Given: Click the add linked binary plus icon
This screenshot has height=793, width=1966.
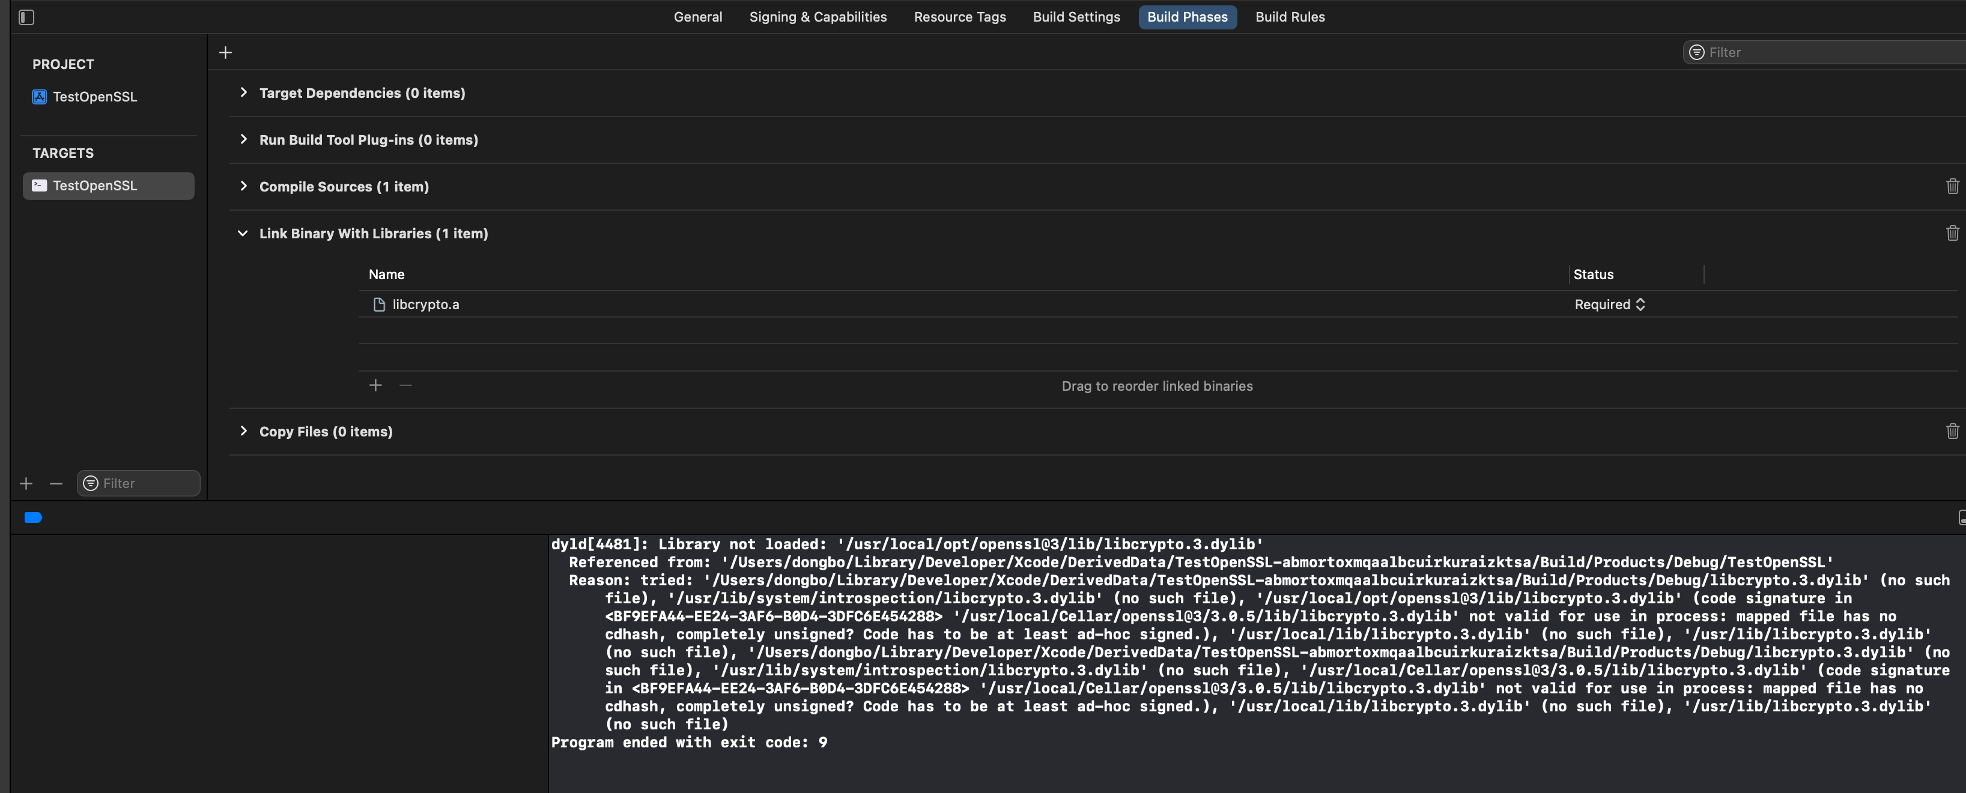Looking at the screenshot, I should [x=376, y=385].
